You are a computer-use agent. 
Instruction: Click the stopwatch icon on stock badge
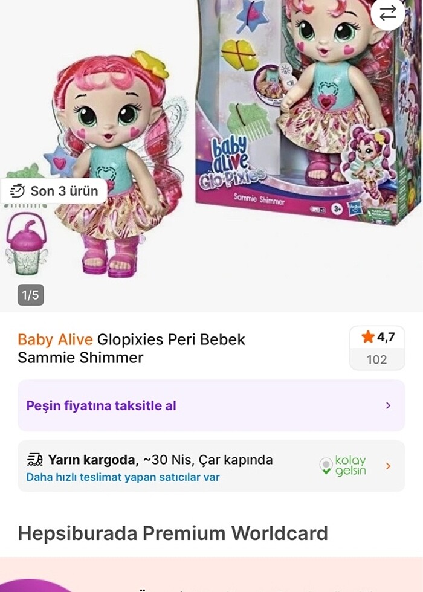click(18, 191)
